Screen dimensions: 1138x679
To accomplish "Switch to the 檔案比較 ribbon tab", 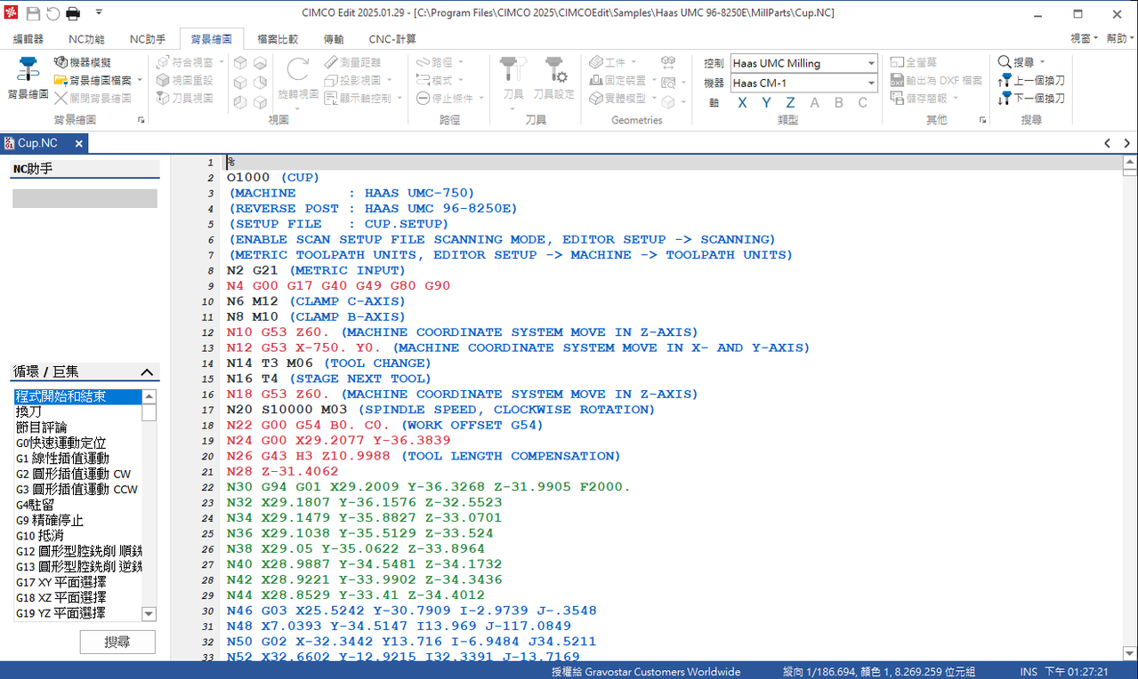I will 278,39.
